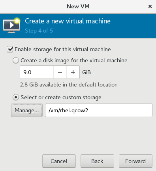This screenshot has height=171, width=156.
Task: Close the New VM dialog
Action: [150, 6]
